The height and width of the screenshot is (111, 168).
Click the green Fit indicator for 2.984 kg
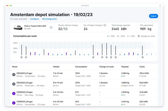[x=123, y=76]
